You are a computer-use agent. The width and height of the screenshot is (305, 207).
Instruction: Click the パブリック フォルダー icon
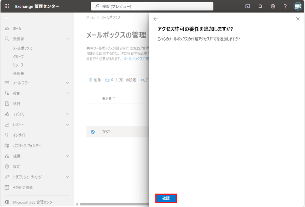(x=7, y=146)
